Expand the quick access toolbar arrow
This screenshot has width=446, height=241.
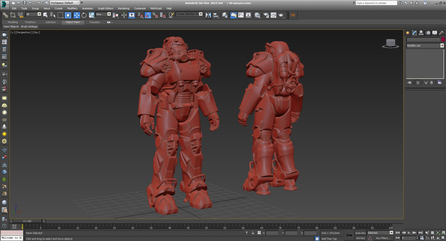pyautogui.click(x=82, y=3)
